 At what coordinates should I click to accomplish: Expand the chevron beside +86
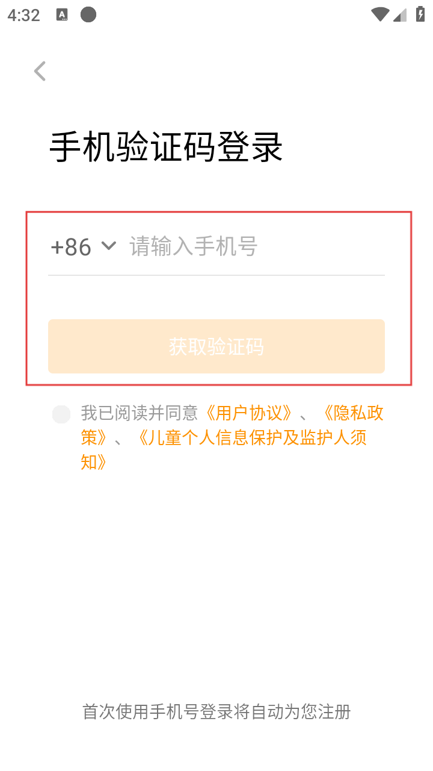[x=108, y=246]
